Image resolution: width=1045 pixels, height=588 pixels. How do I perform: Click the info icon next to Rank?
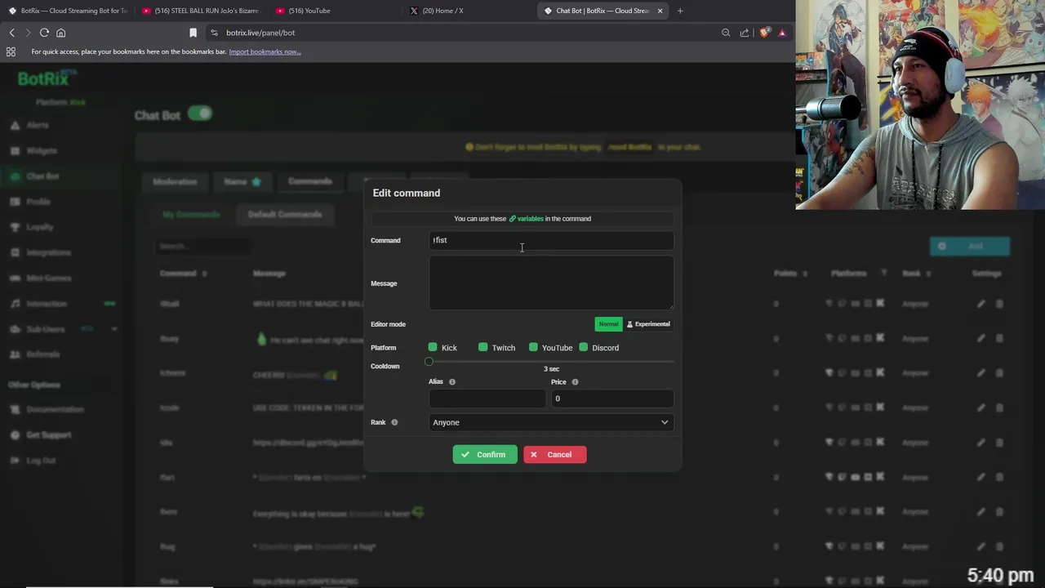click(394, 422)
